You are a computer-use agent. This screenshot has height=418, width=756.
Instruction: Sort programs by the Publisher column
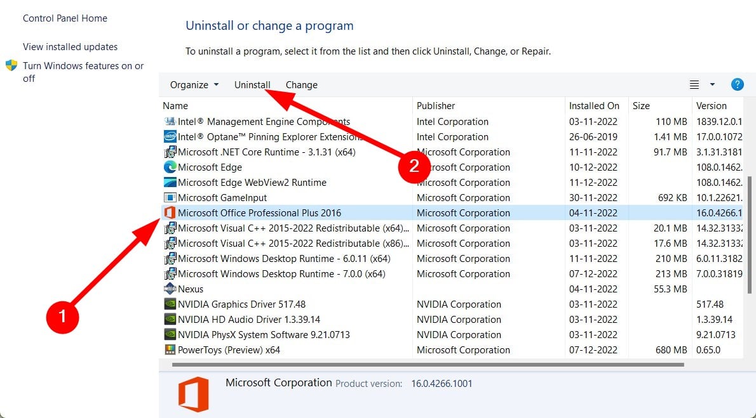[436, 105]
